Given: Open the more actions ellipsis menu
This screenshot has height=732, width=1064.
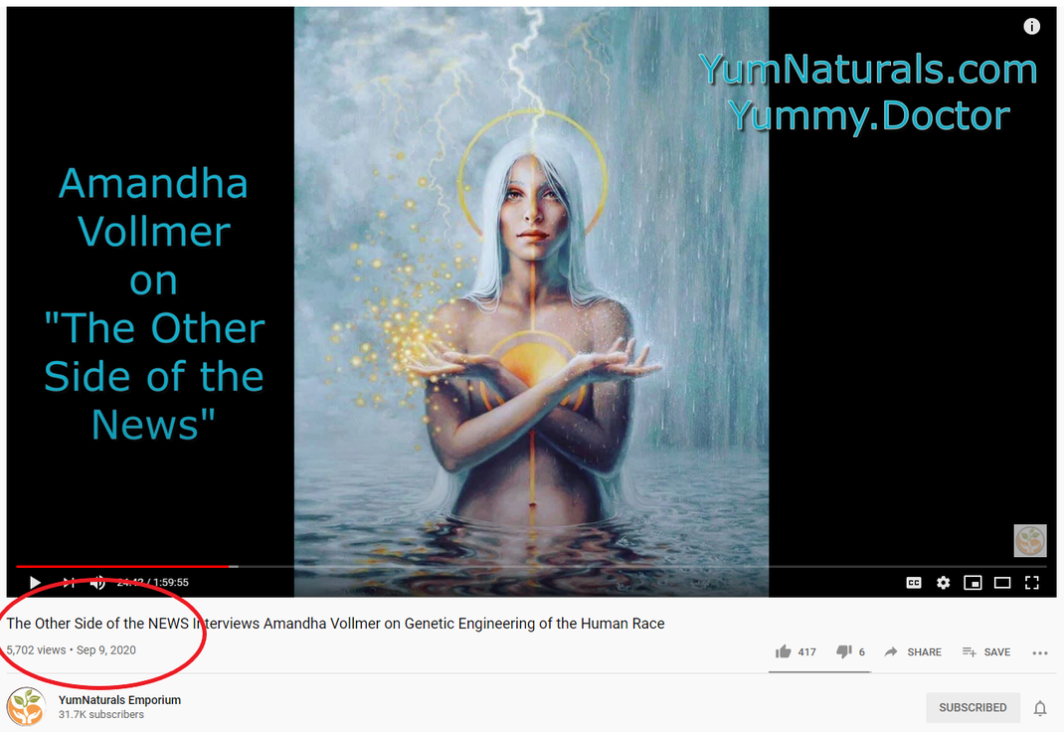Looking at the screenshot, I should click(x=1040, y=652).
